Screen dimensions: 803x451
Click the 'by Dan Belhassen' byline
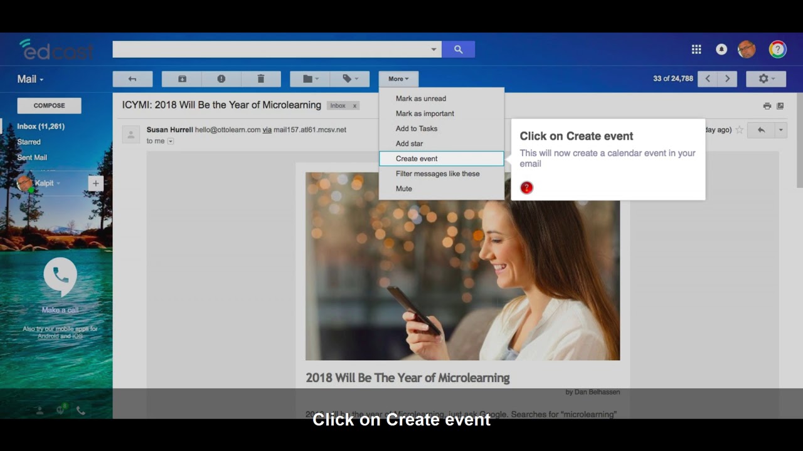pyautogui.click(x=593, y=392)
